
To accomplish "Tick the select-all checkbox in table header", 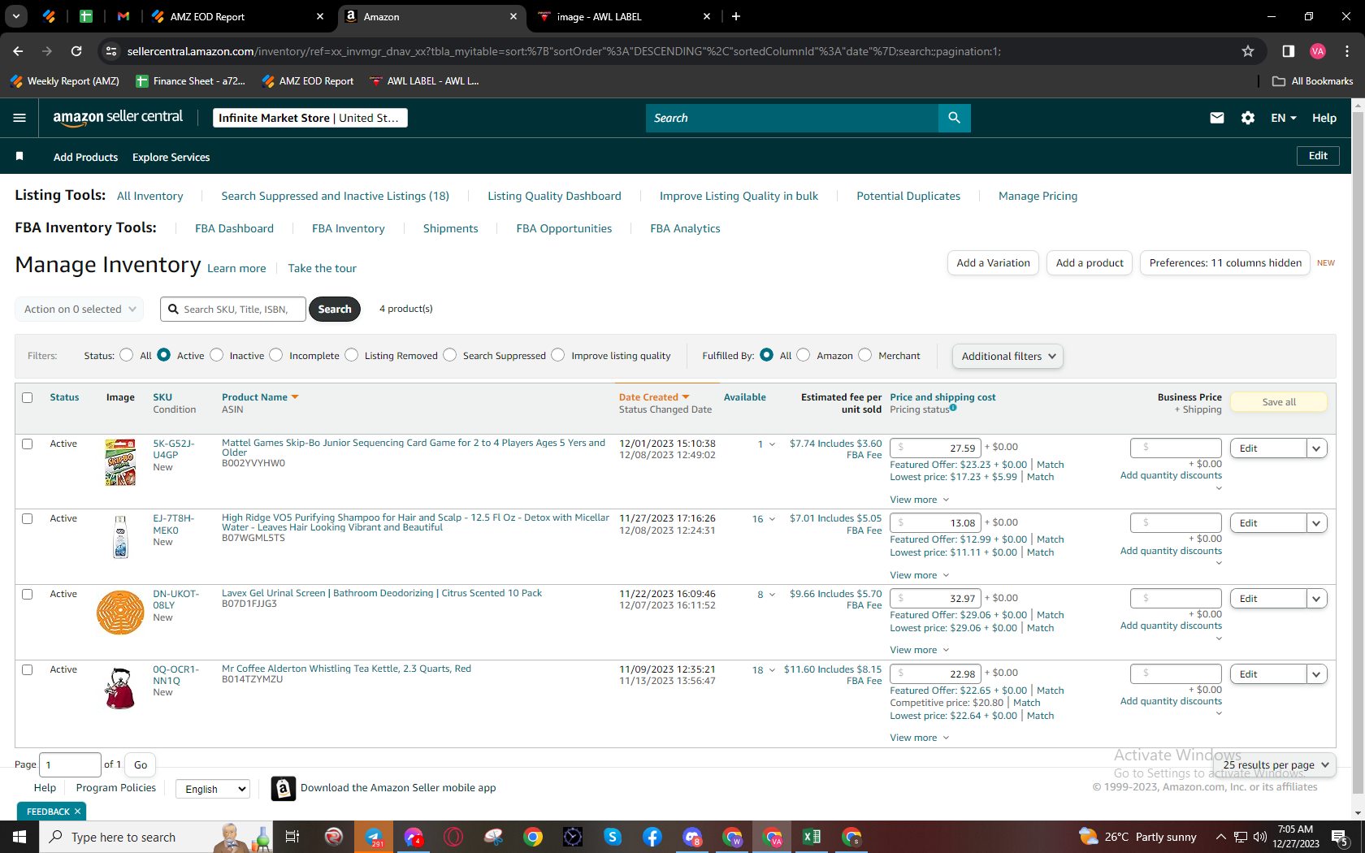I will tap(28, 398).
